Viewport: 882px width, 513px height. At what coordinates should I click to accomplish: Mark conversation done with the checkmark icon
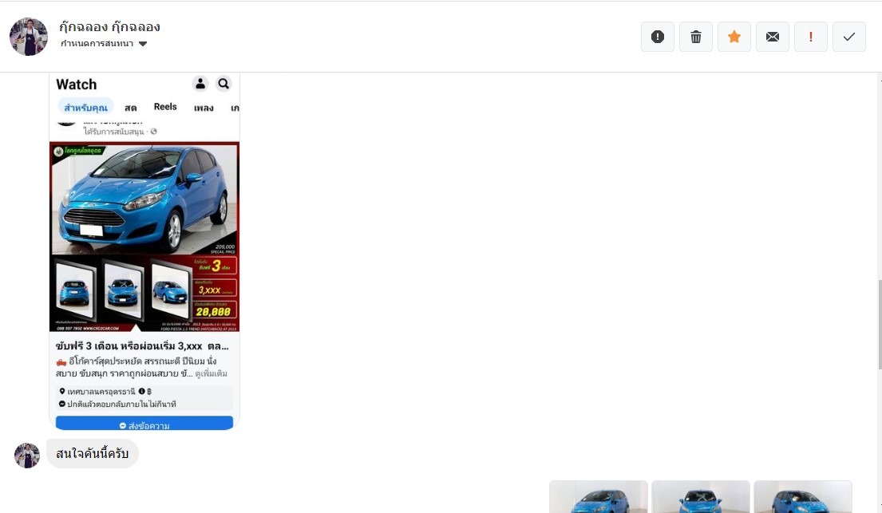[848, 37]
